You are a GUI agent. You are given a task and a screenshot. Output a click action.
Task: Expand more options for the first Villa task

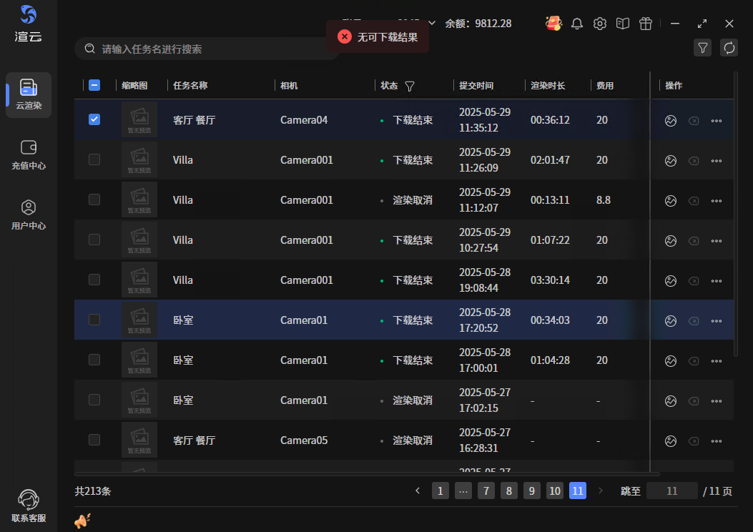click(x=716, y=161)
